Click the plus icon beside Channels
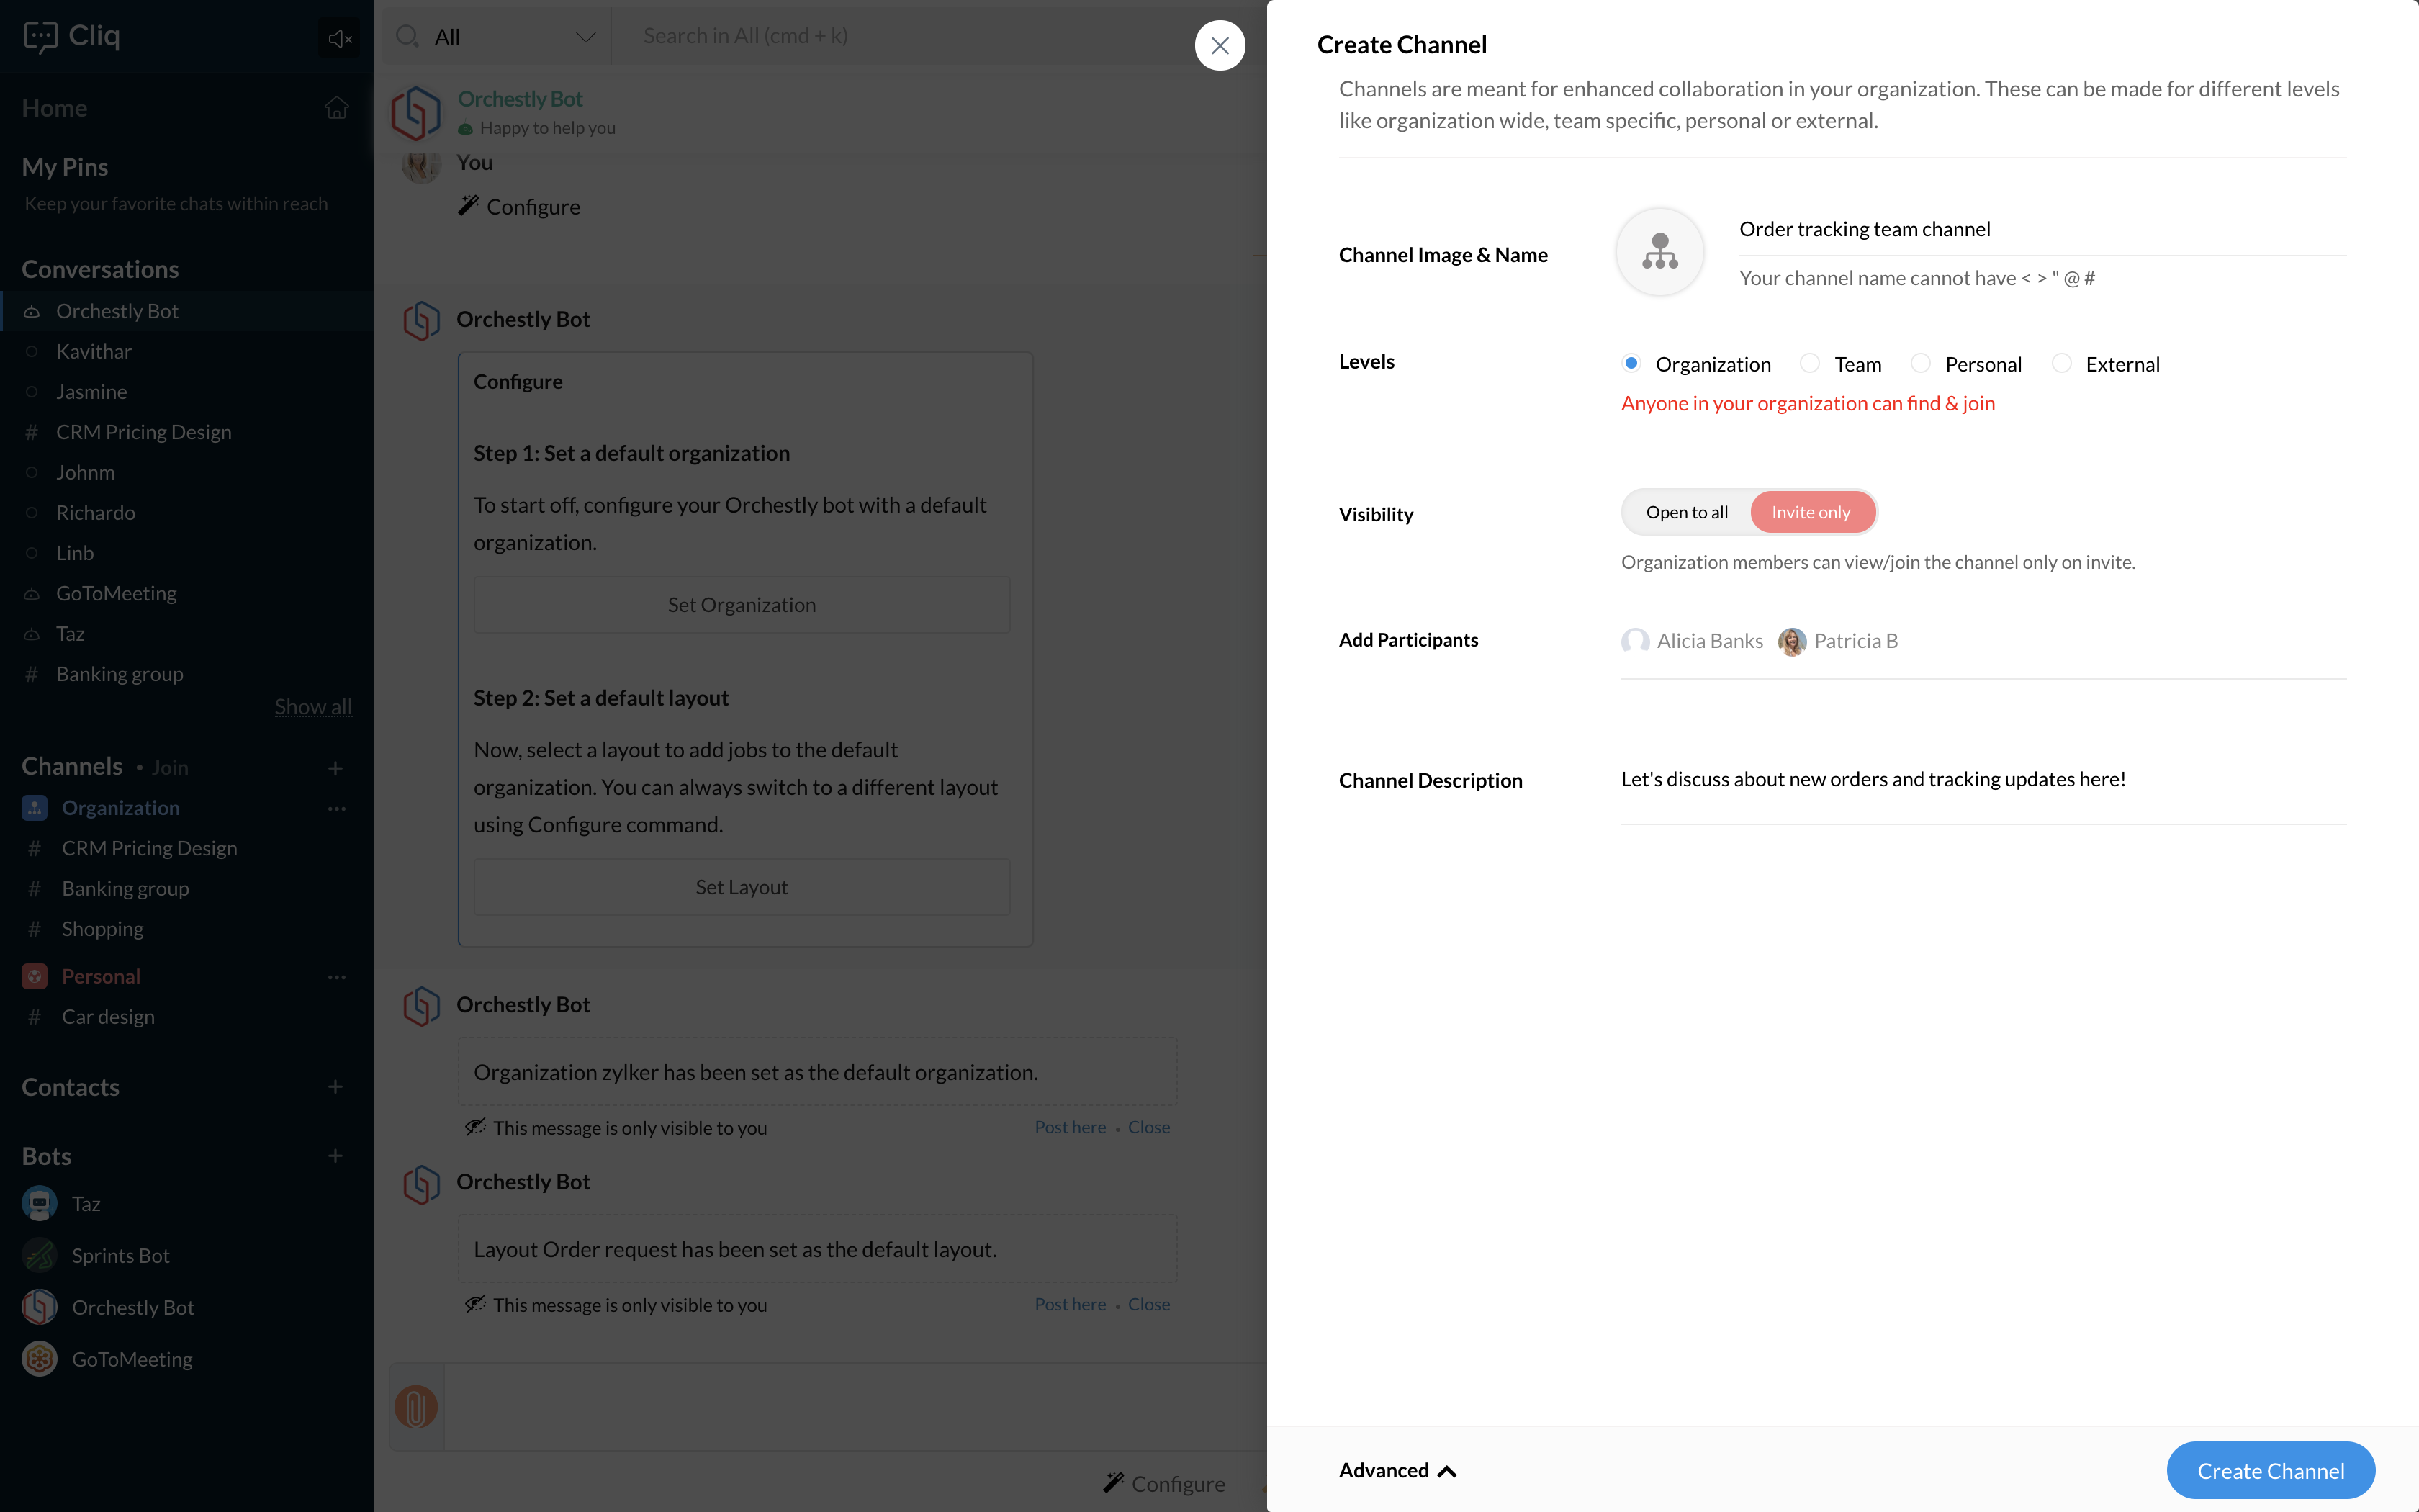 coord(335,768)
